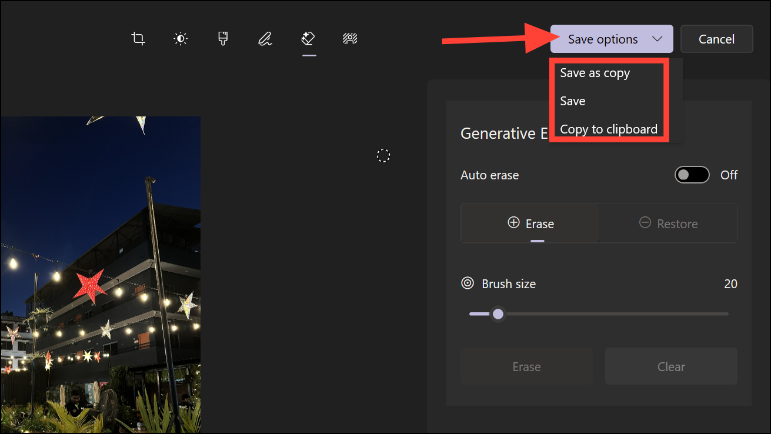Screen dimensions: 771x434
Task: Choose Copy to clipboard
Action: 608,129
